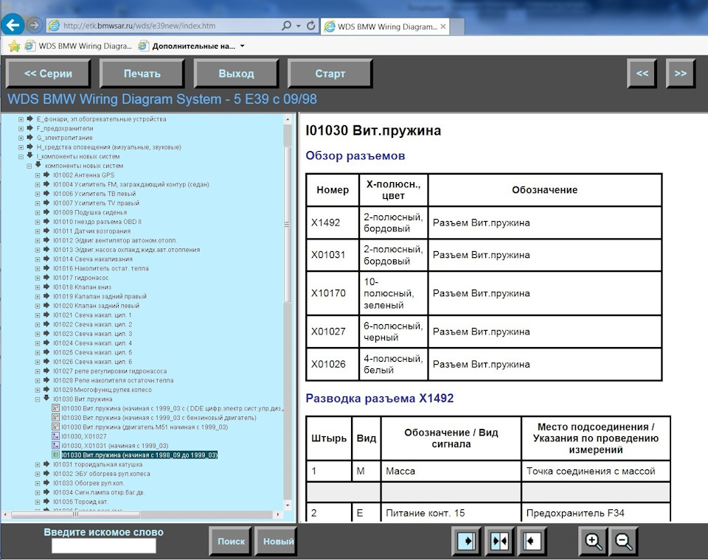708x560 pixels.
Task: Click the Точка соединения с массой cell
Action: pyautogui.click(x=596, y=471)
